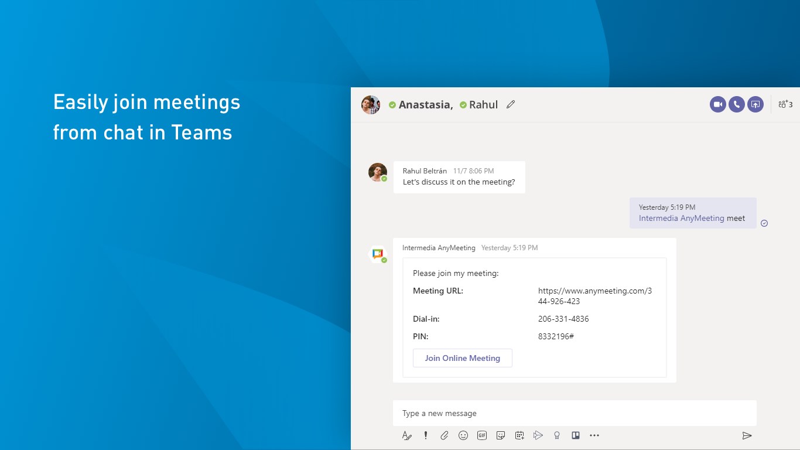The image size is (800, 450).
Task: Click the "Yesterday 5:19 PM" timestamp on sent message
Action: coord(667,207)
